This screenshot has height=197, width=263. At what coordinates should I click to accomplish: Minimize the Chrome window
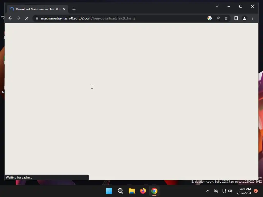click(229, 6)
